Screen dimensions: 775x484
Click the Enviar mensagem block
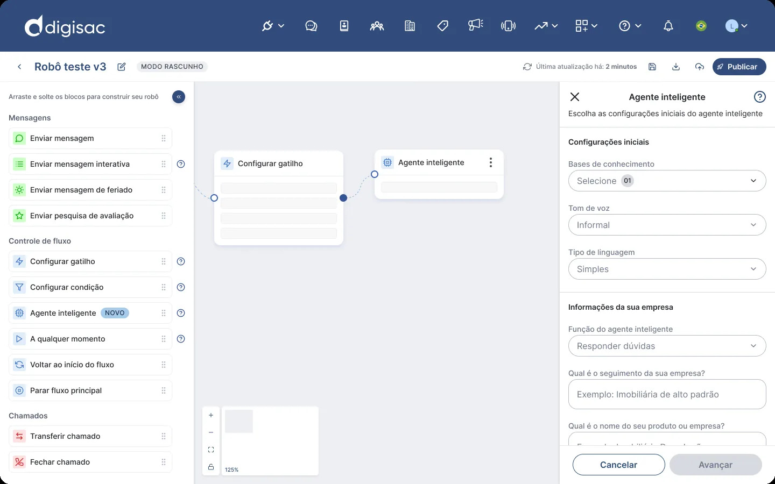point(90,138)
